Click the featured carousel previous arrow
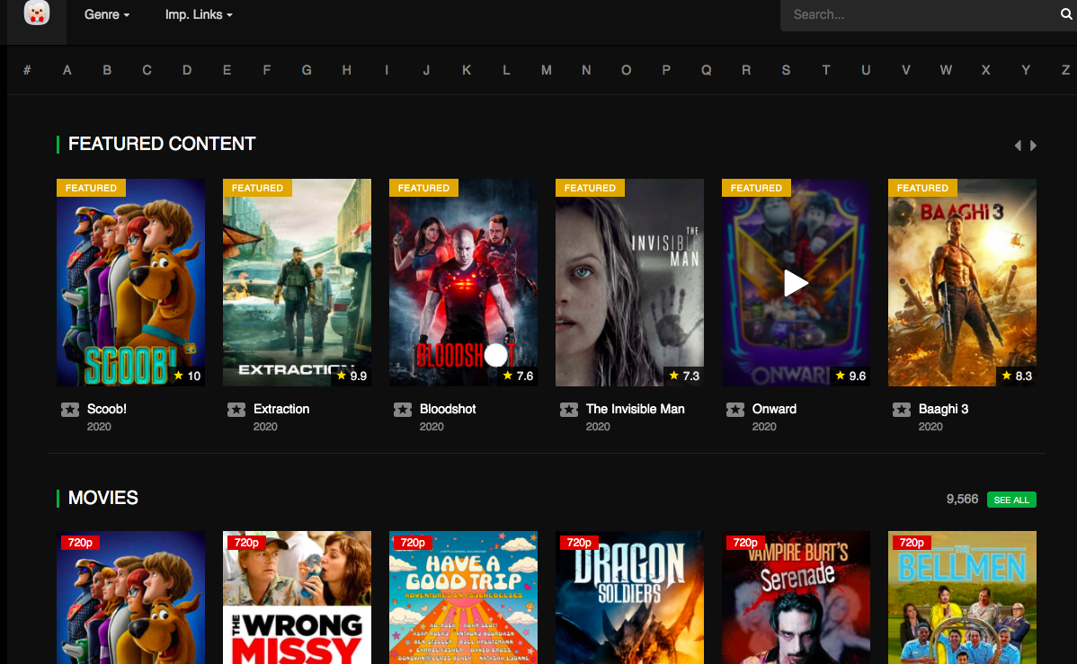 tap(1018, 146)
